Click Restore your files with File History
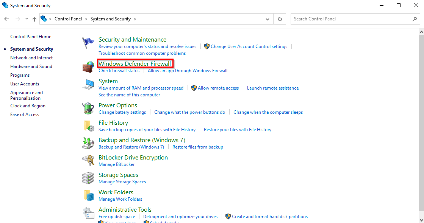The width and height of the screenshot is (424, 223). click(x=238, y=130)
